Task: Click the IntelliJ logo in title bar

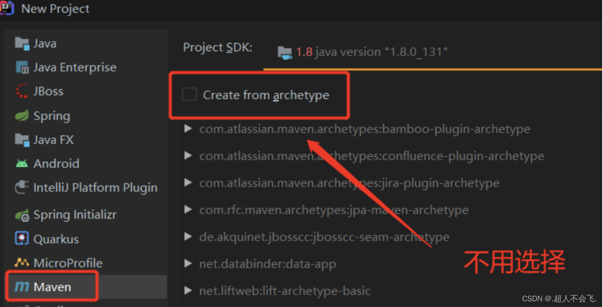Action: point(7,8)
